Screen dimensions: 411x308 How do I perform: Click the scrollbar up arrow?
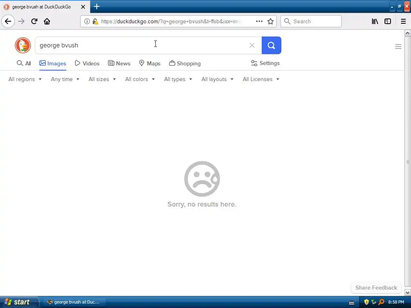tap(408, 33)
